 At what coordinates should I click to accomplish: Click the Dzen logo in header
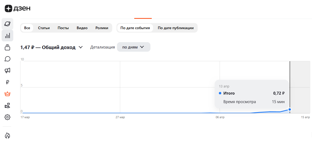click(x=18, y=8)
